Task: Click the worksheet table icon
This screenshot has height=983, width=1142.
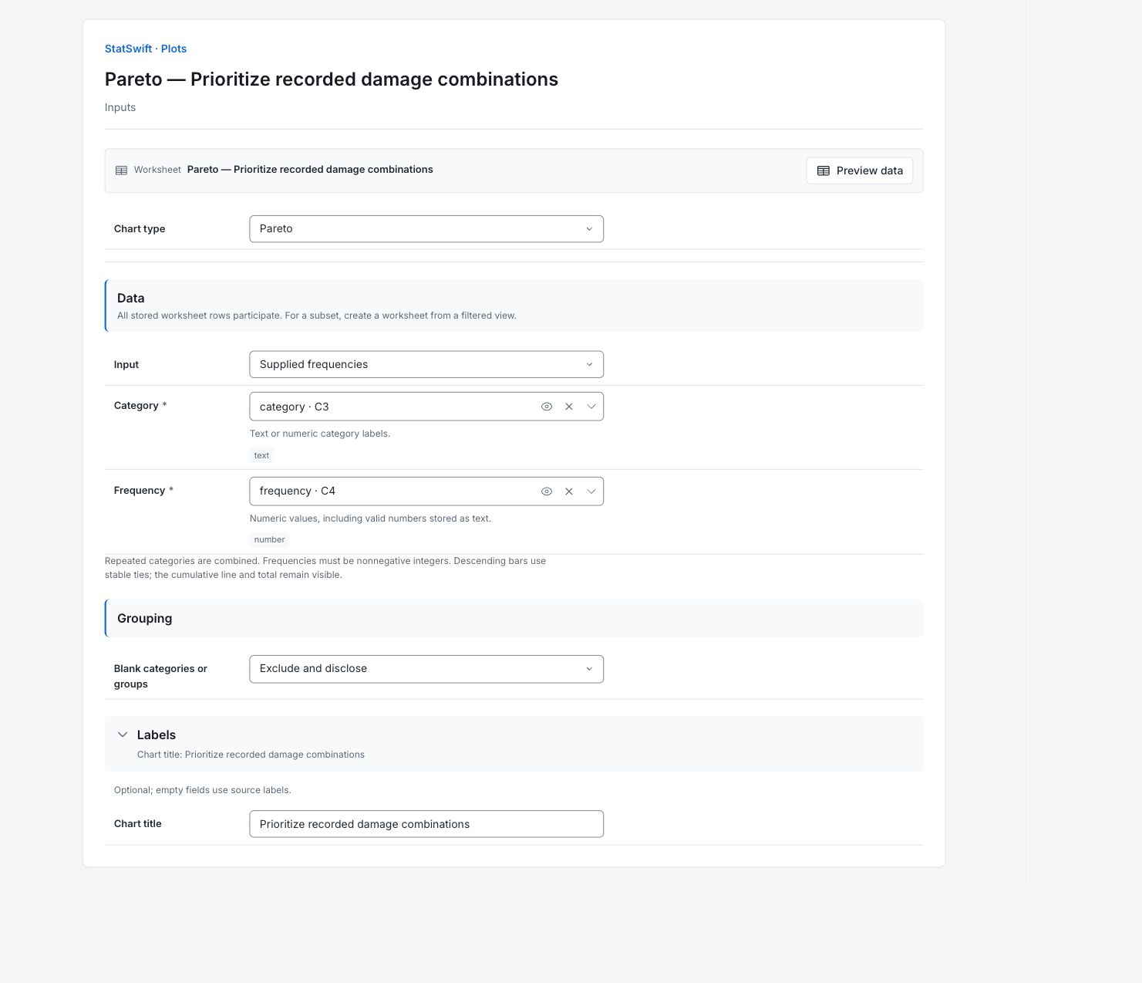Action: [121, 171]
